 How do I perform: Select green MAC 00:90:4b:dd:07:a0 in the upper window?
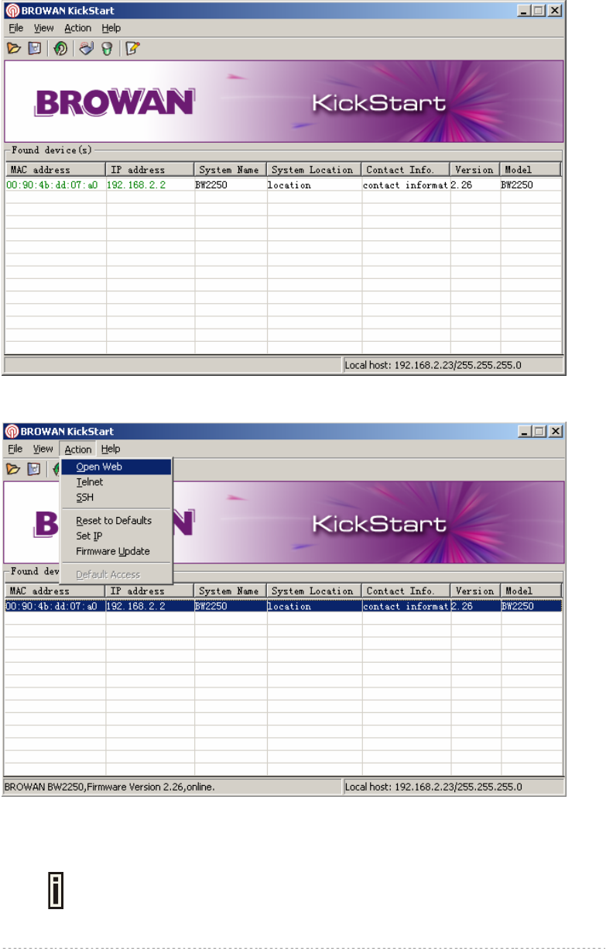click(52, 185)
